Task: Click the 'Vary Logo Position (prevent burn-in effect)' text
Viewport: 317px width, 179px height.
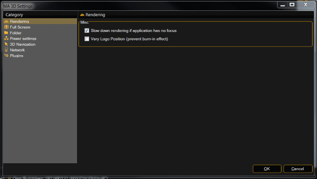Action: (x=129, y=39)
